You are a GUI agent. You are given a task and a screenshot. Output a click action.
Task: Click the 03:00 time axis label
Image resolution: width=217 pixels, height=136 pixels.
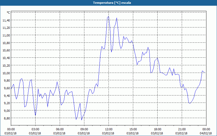coord(36,129)
